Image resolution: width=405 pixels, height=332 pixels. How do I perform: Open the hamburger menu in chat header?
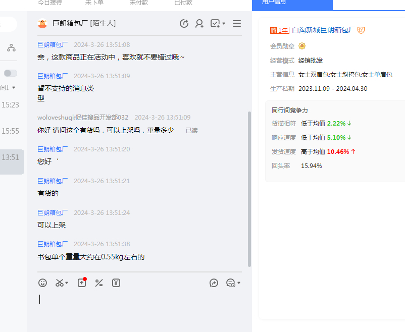[237, 24]
